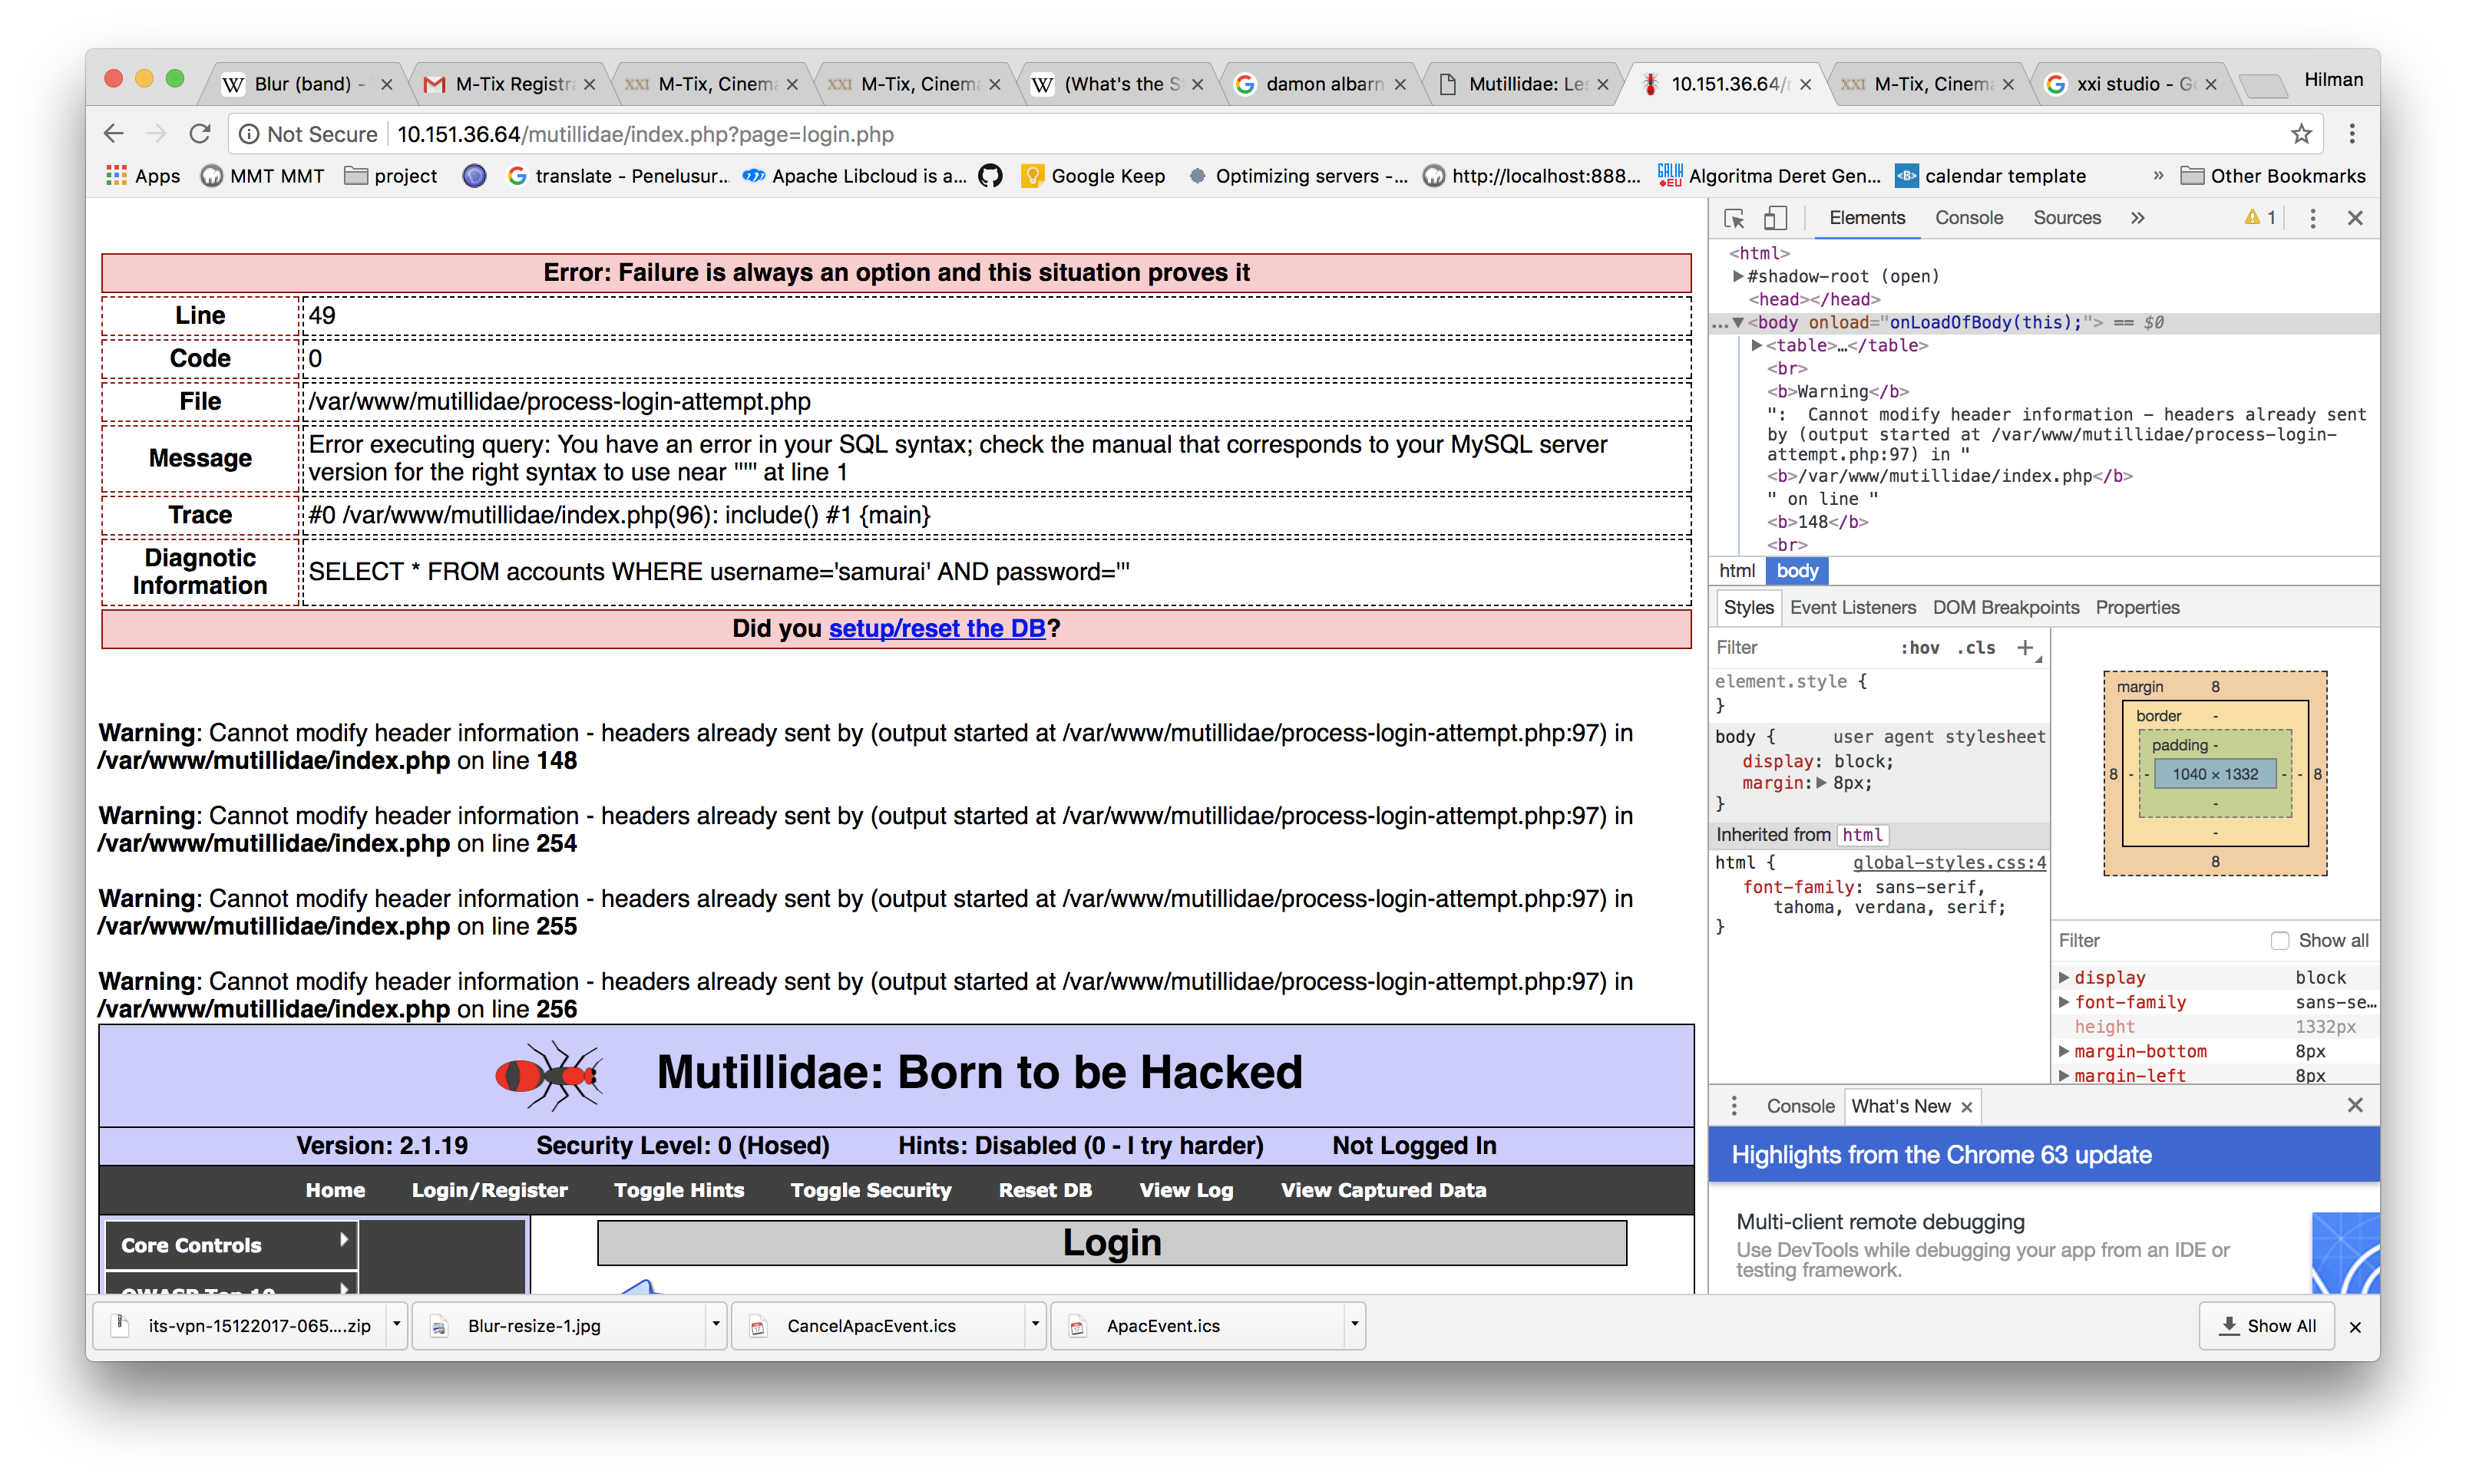Switch to the Console DevTools tab
Viewport: 2466px width, 1484px height.
[1968, 218]
